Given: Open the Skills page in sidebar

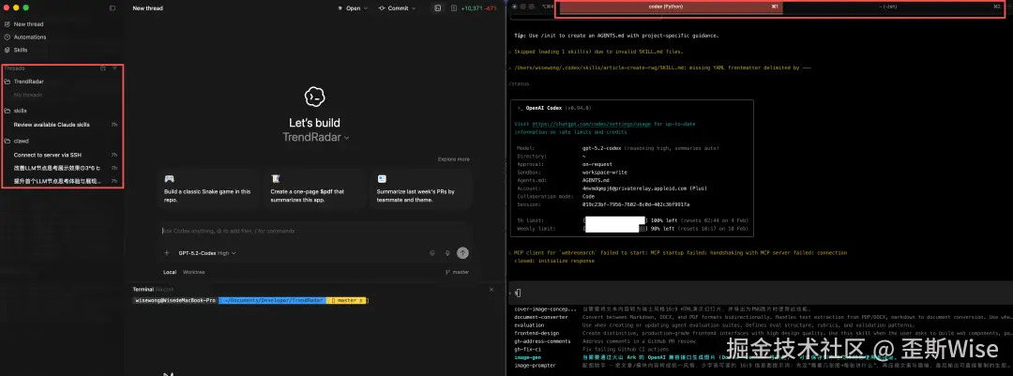Looking at the screenshot, I should pyautogui.click(x=21, y=50).
